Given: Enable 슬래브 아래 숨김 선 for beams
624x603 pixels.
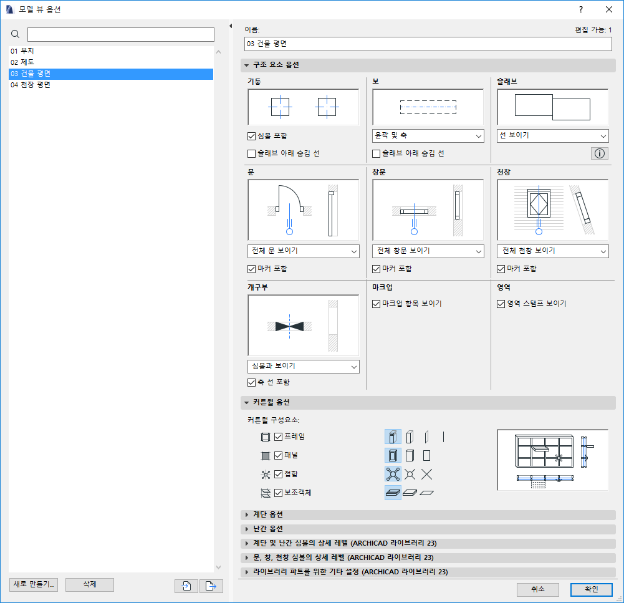Looking at the screenshot, I should tap(376, 153).
